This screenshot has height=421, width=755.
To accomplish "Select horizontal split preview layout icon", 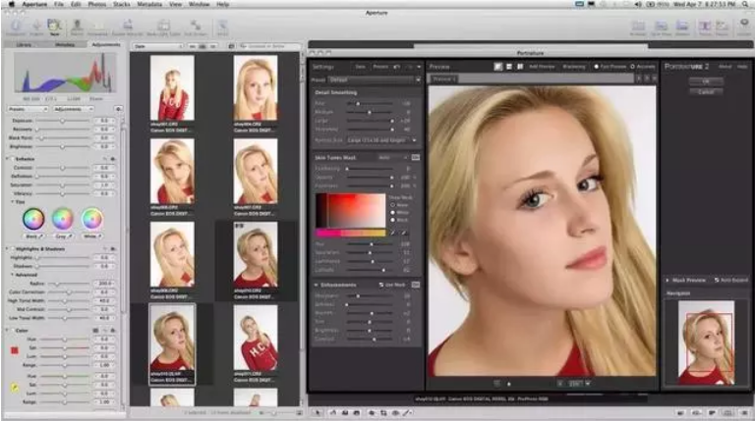I will [509, 67].
